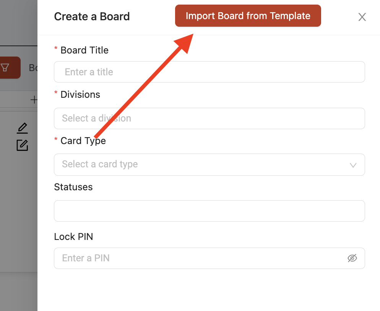The width and height of the screenshot is (380, 311).
Task: Select the partially hidden Bo tab
Action: click(33, 68)
